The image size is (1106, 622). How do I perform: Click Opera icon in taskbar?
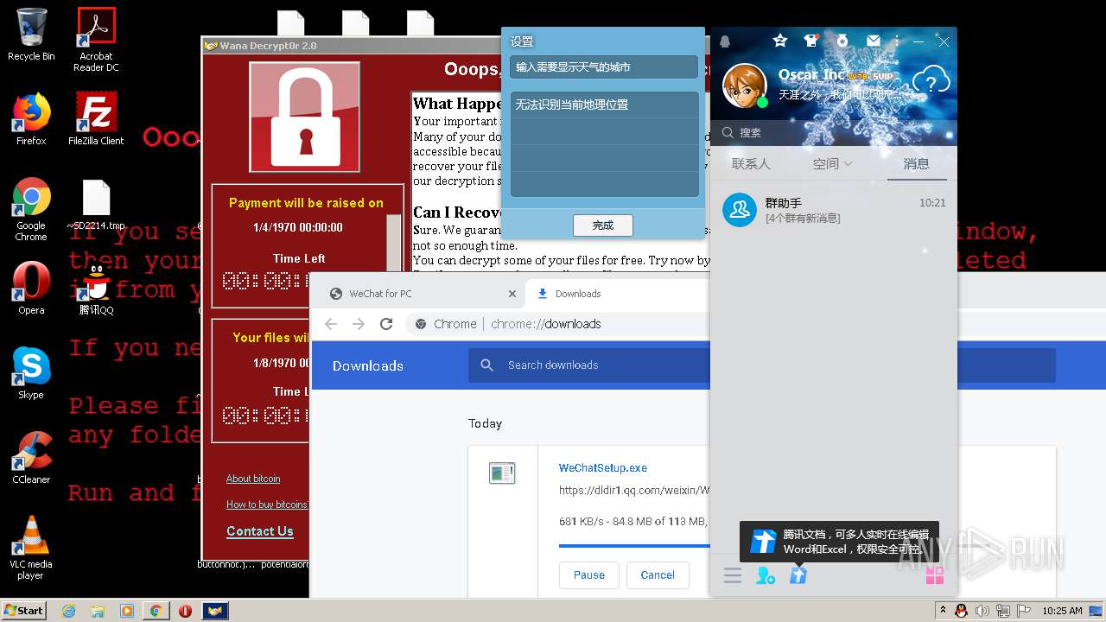(x=185, y=611)
